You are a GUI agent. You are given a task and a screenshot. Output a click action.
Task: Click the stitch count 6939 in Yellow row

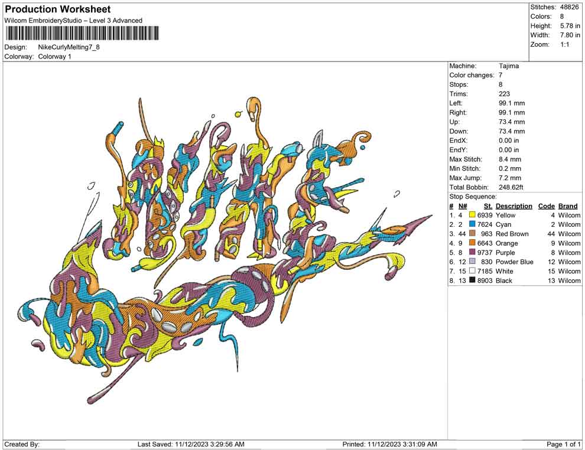pos(485,215)
